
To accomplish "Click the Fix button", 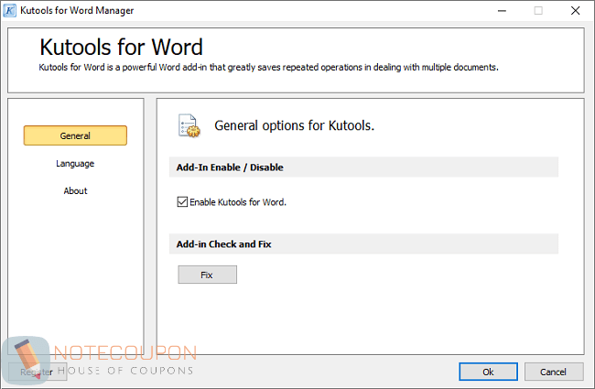I will pyautogui.click(x=207, y=275).
